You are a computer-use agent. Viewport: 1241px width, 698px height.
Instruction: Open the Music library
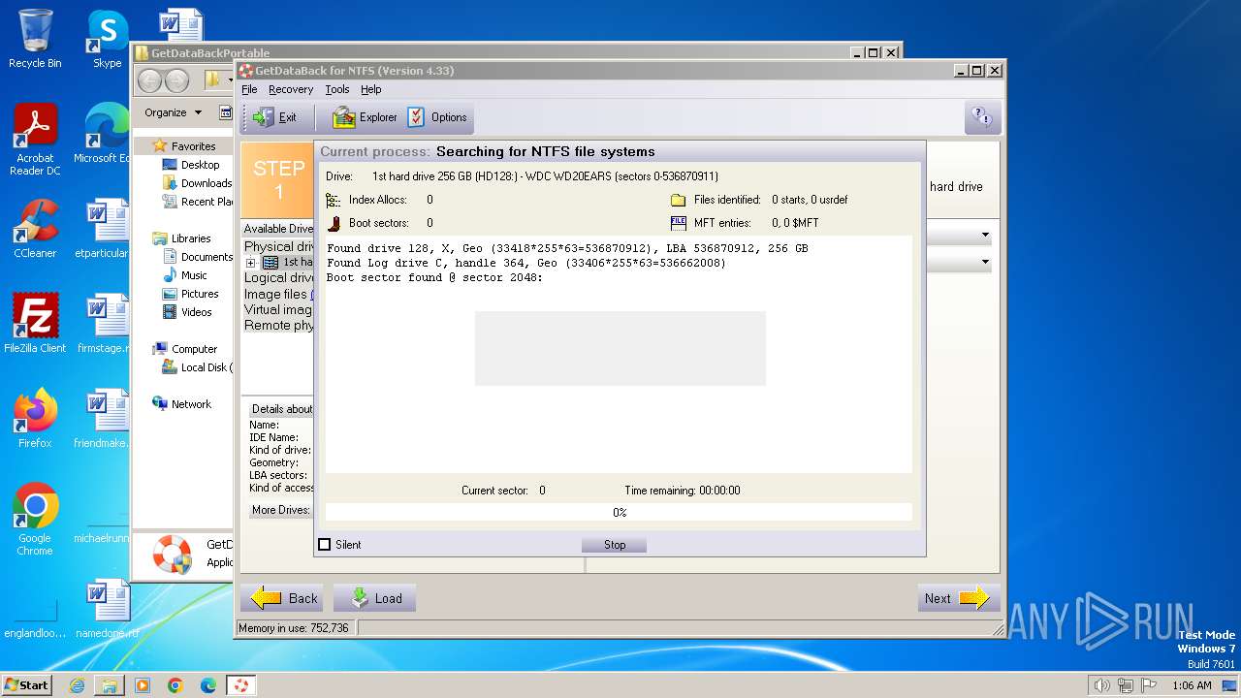coord(185,275)
